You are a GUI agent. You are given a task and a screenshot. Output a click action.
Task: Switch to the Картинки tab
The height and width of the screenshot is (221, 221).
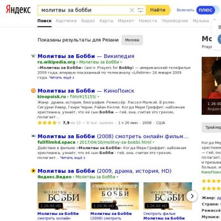(x=66, y=21)
